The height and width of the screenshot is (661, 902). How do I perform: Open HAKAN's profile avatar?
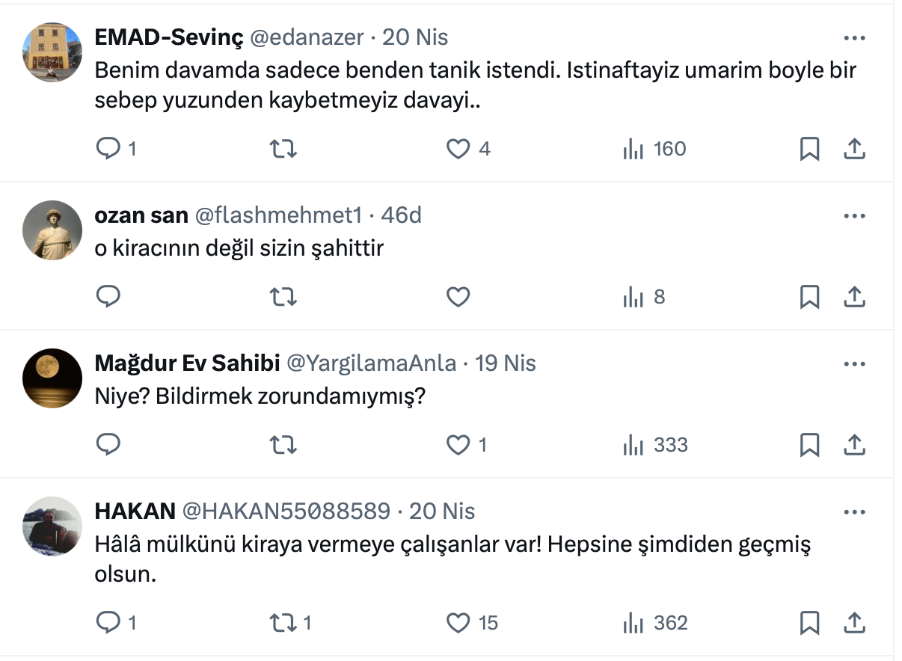point(52,526)
